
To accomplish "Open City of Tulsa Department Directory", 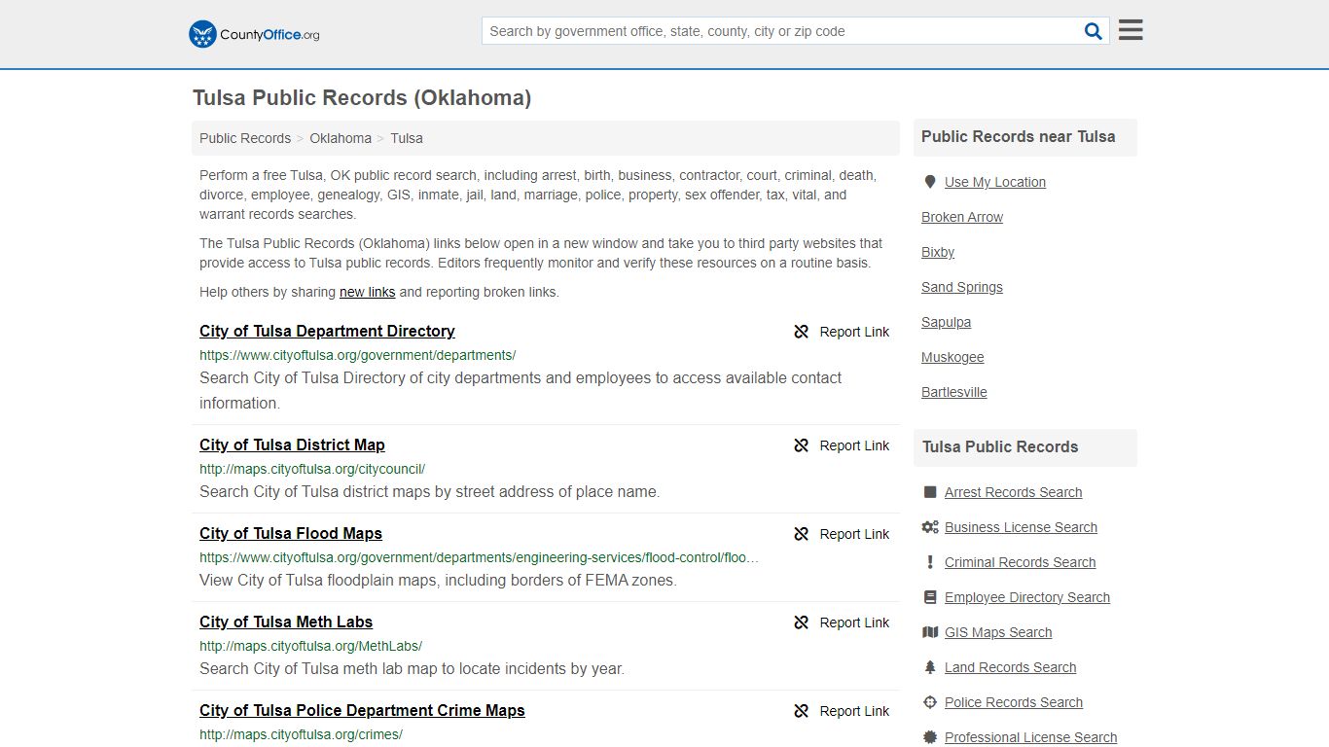I will click(327, 331).
